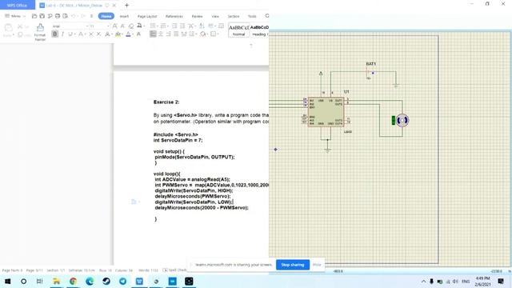Click the Open file icon in quick access

point(34,16)
